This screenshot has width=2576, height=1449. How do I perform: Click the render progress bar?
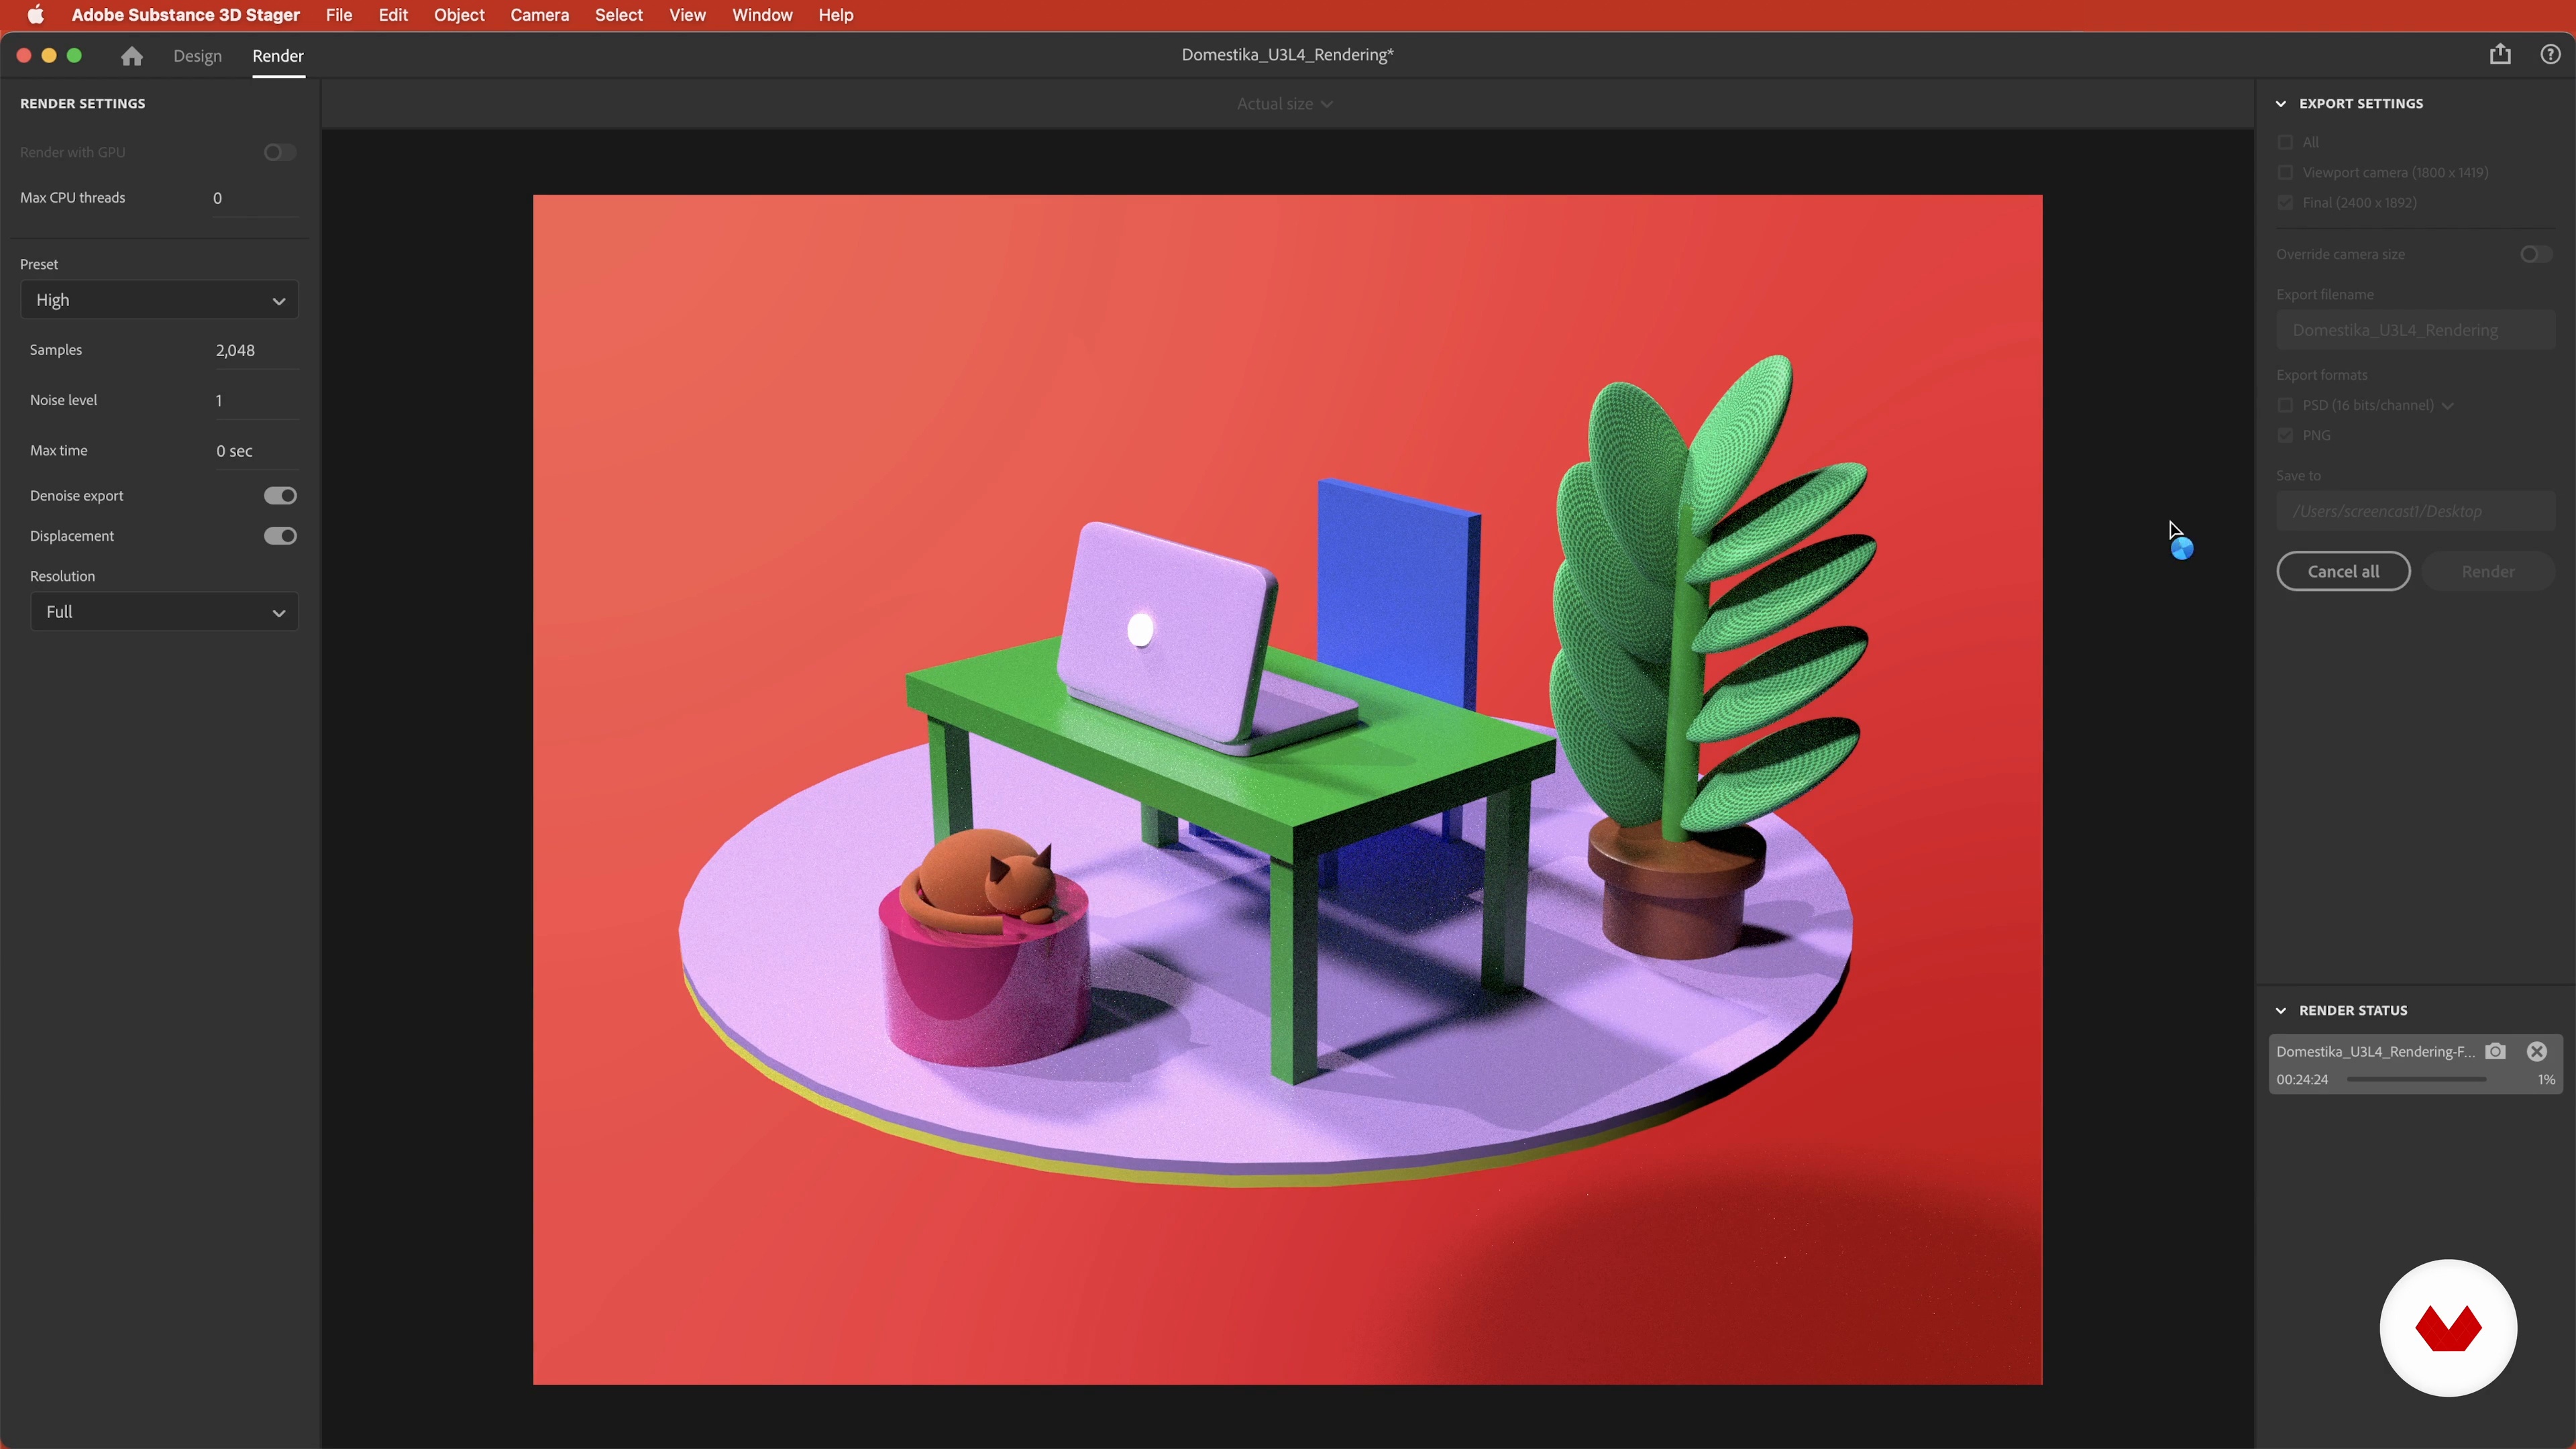(2416, 1080)
